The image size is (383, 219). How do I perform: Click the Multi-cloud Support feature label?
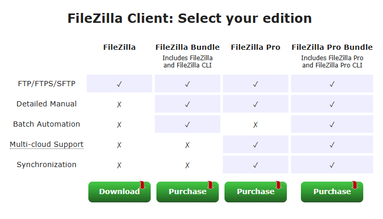pyautogui.click(x=47, y=144)
